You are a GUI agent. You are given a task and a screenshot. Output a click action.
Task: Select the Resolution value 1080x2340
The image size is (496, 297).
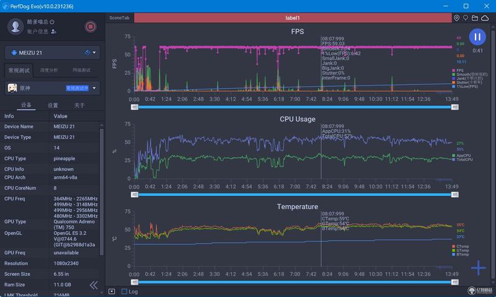pyautogui.click(x=66, y=263)
